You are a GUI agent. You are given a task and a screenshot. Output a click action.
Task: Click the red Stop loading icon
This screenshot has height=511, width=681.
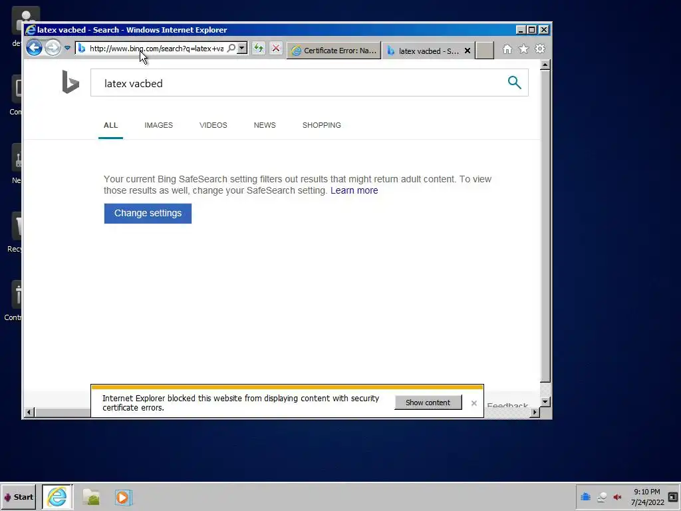pyautogui.click(x=276, y=48)
